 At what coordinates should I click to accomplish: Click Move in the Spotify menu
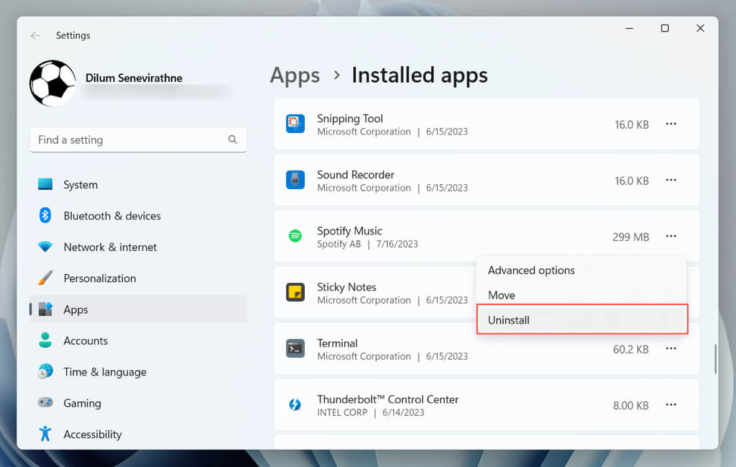[502, 295]
